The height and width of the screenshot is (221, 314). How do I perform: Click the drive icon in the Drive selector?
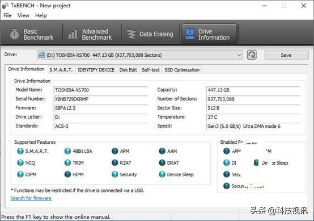(41, 55)
